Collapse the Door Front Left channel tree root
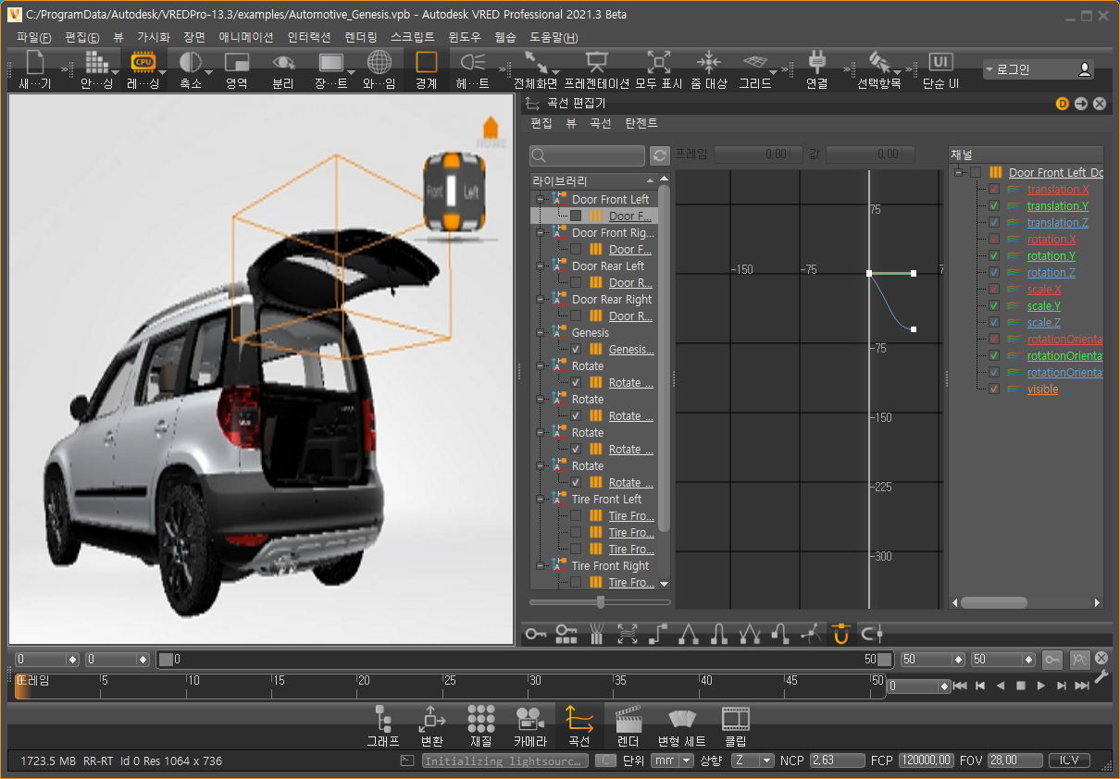This screenshot has width=1120, height=779. pos(960,172)
